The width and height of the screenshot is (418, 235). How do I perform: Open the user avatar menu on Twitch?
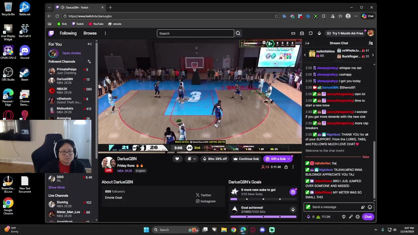point(371,33)
